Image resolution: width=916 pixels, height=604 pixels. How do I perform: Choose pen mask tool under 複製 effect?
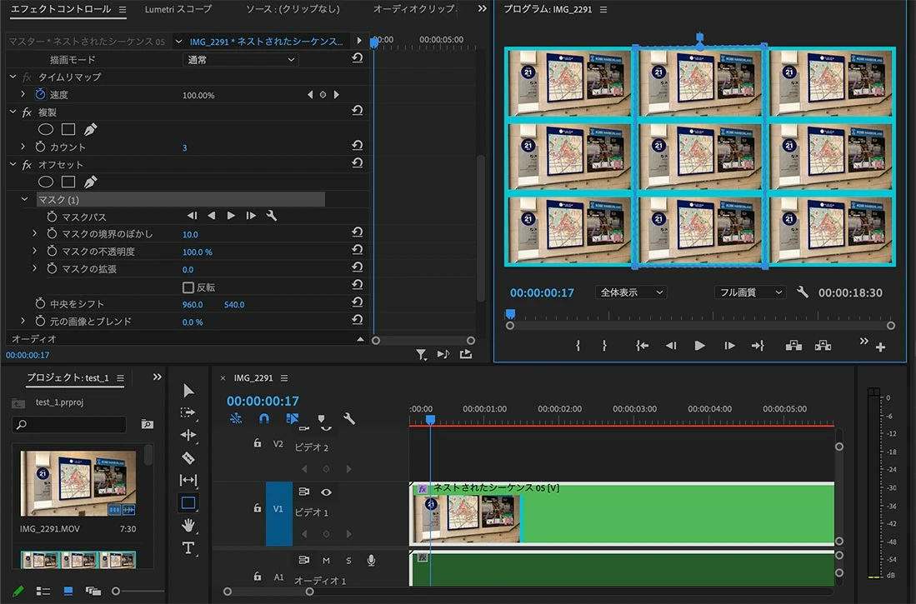(x=91, y=129)
